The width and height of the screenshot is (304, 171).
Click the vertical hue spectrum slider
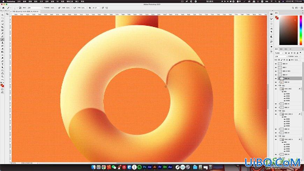(301, 30)
